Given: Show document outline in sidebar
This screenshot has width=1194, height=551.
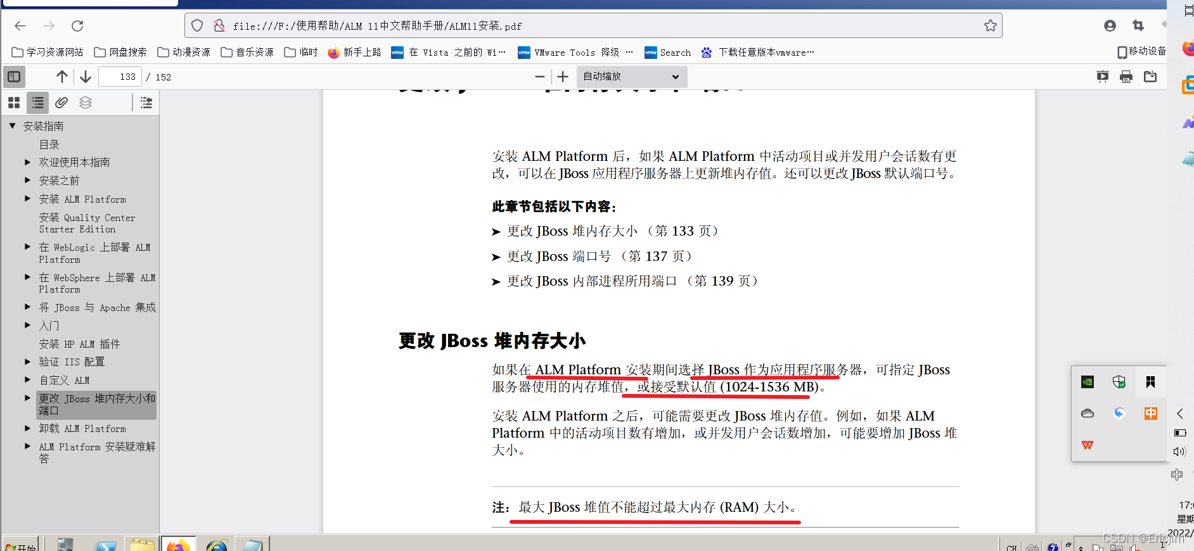Looking at the screenshot, I should pos(38,103).
